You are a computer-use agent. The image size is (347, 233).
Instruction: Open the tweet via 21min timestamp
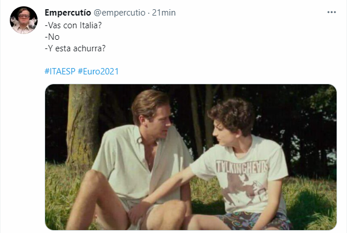[164, 13]
